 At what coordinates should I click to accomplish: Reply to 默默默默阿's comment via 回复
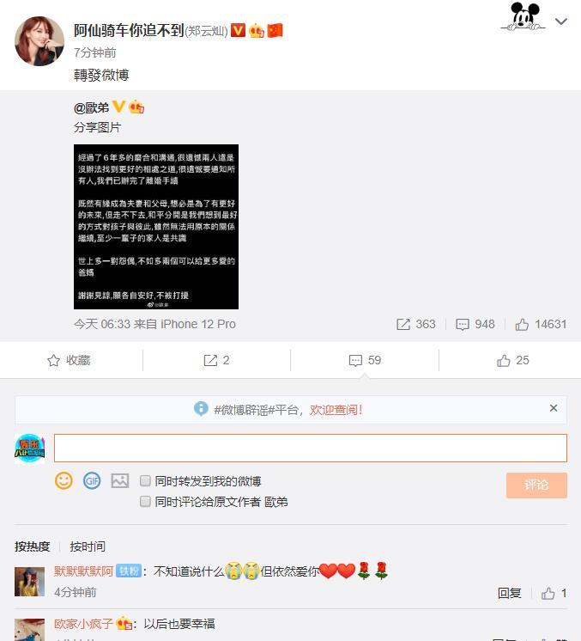click(509, 593)
